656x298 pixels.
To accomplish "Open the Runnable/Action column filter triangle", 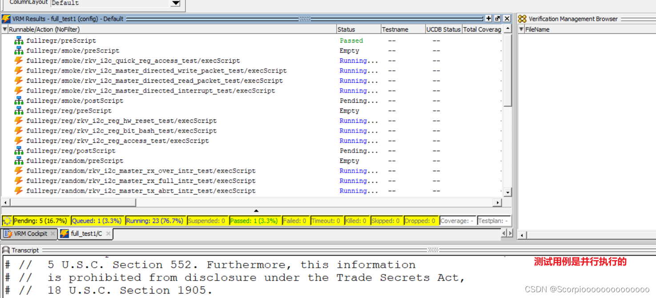I will pos(5,29).
